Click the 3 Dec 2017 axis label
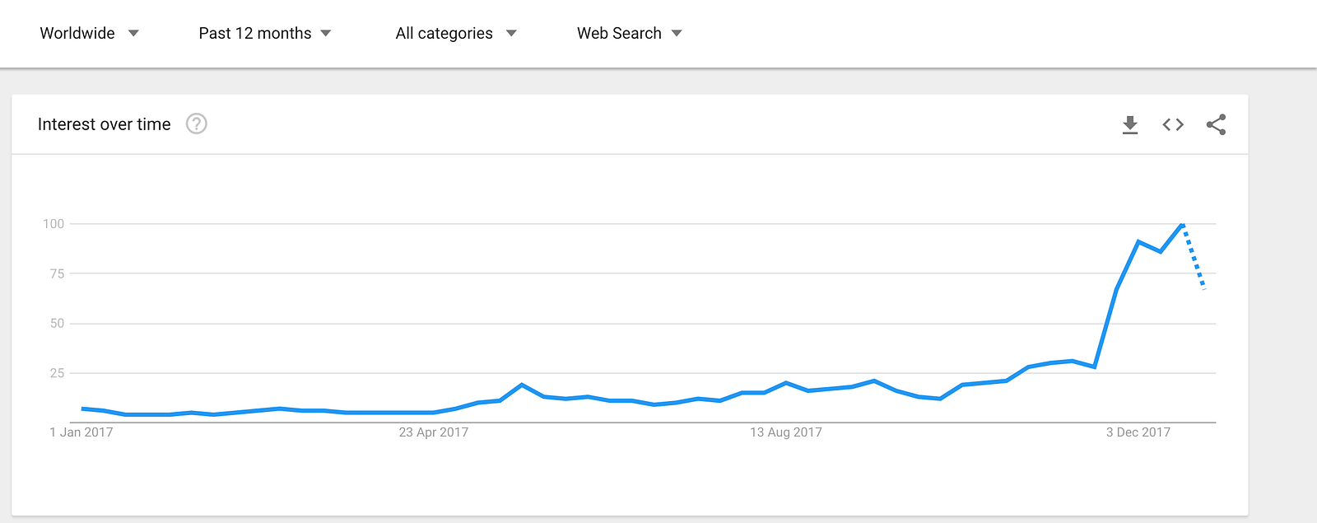The height and width of the screenshot is (523, 1317). pos(1138,432)
